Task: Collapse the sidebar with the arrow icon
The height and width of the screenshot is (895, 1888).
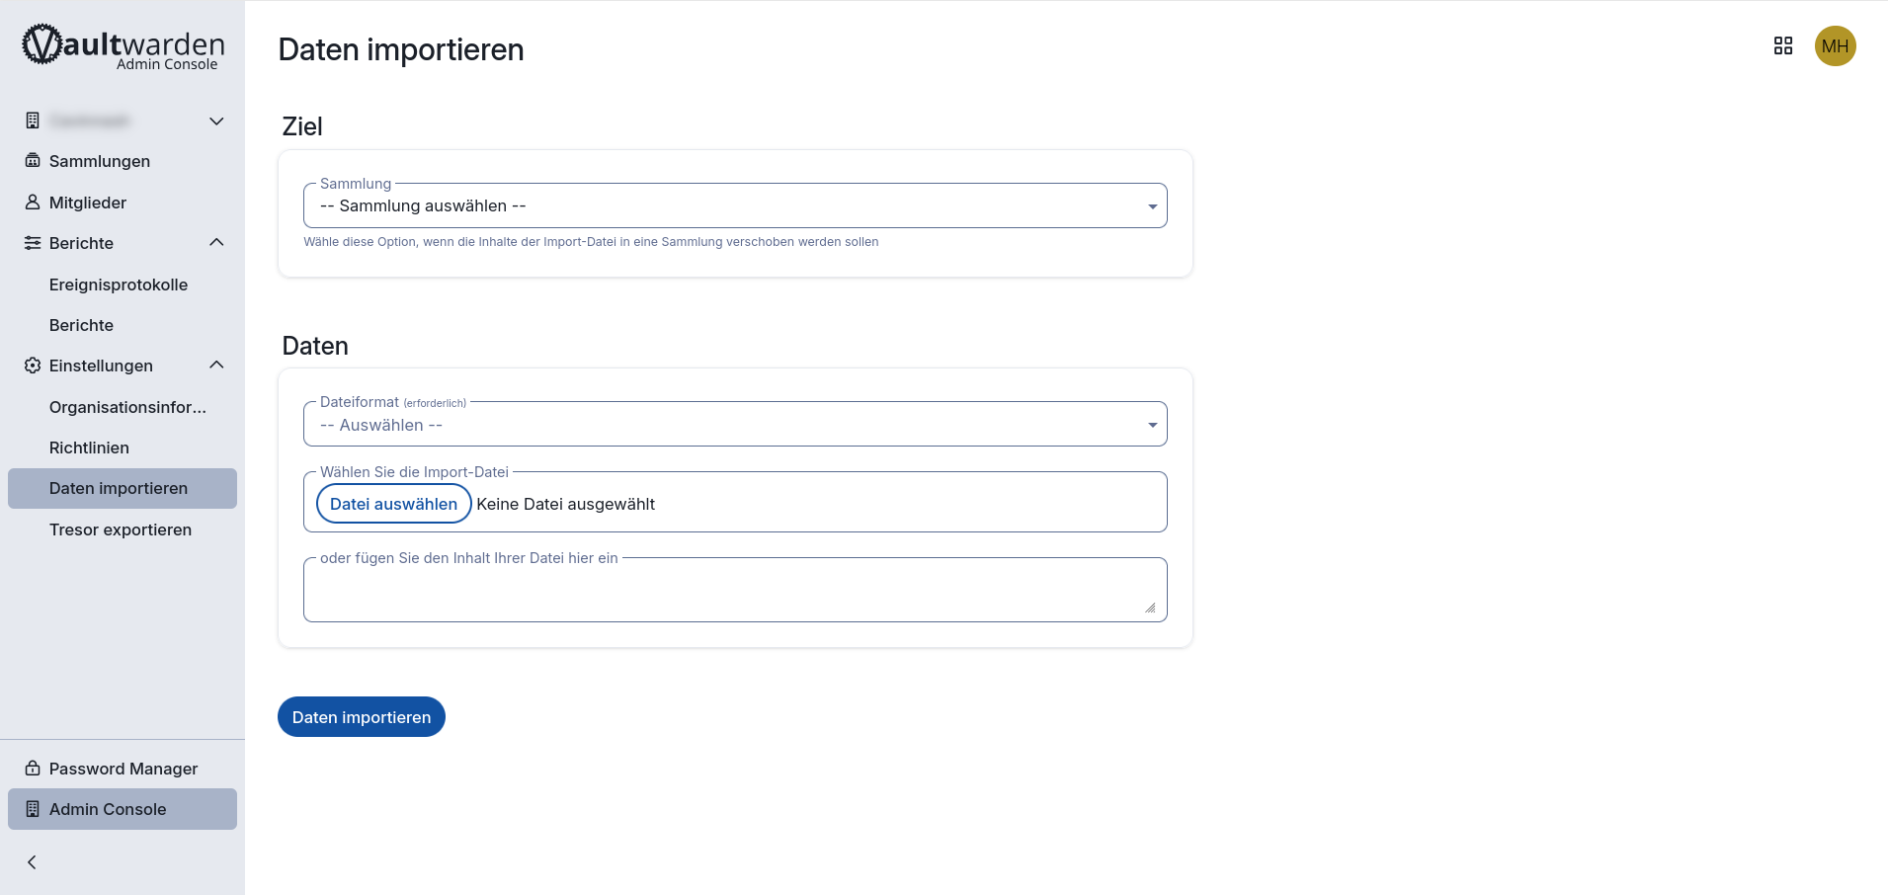Action: click(x=33, y=862)
